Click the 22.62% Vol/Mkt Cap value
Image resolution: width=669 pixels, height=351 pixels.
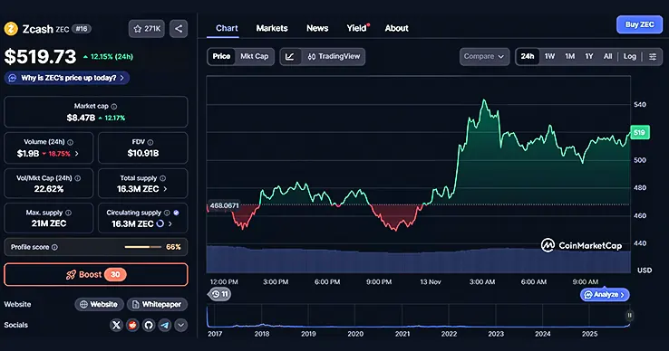(x=49, y=189)
